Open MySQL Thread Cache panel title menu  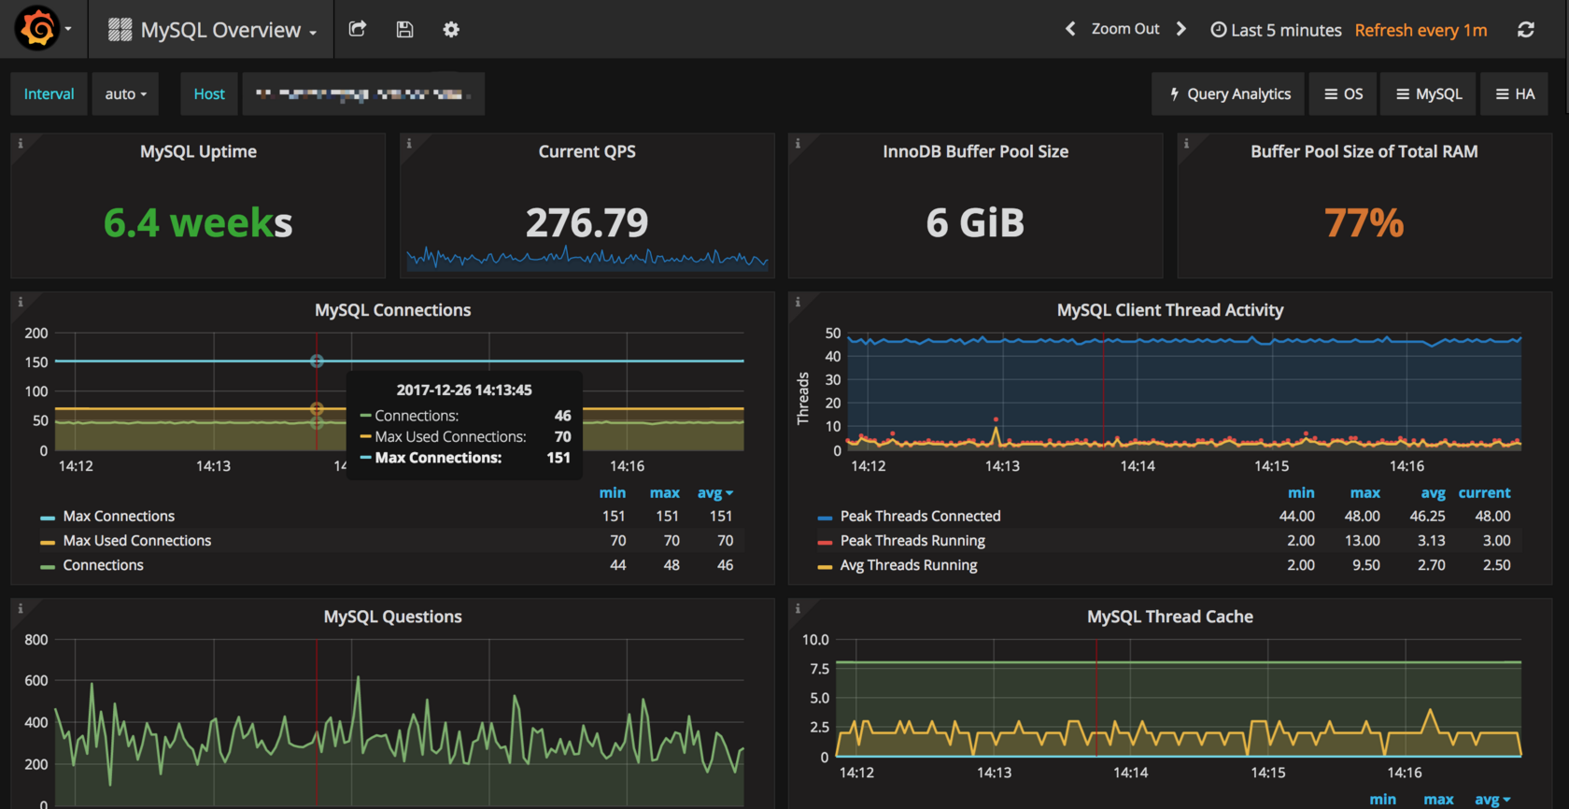coord(1170,617)
